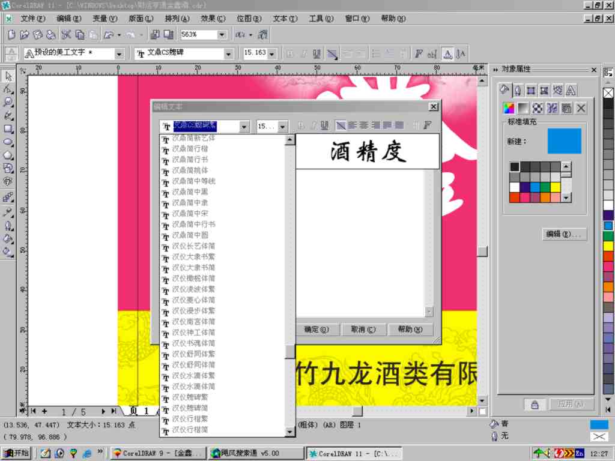Click the Format Text F icon in dialog
This screenshot has width=615, height=461.
(x=427, y=125)
